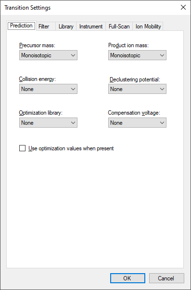Expand the Optimization library dropdown

coord(48,123)
